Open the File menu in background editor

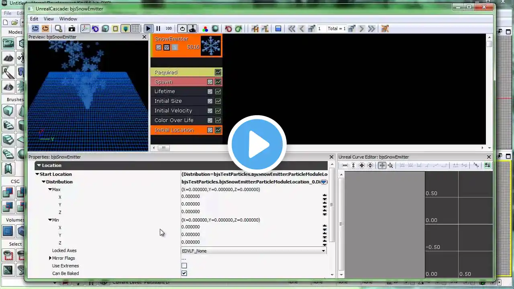point(8,13)
